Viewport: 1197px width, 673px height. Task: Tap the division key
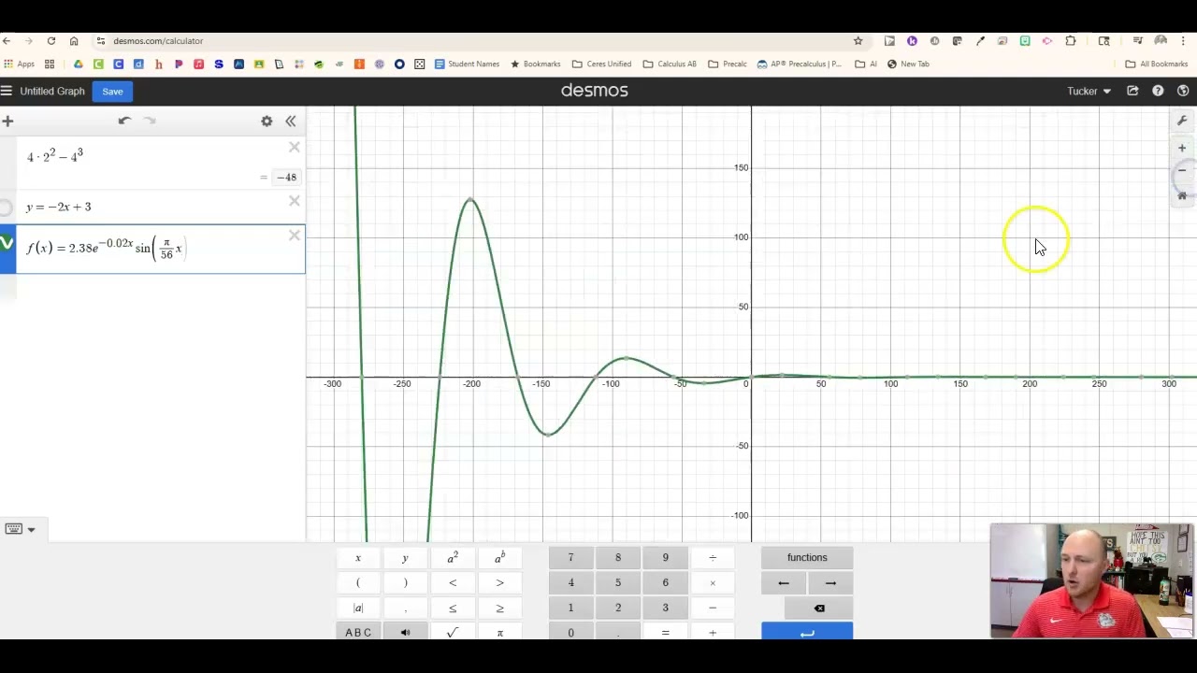pos(713,557)
